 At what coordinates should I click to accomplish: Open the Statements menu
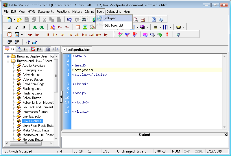(x=46, y=12)
